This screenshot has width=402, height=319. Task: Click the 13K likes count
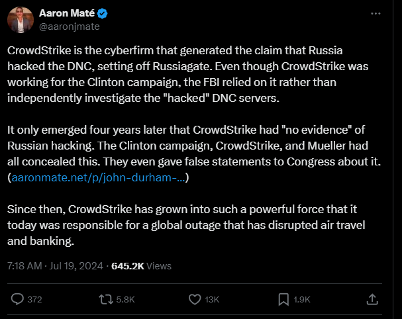[213, 300]
